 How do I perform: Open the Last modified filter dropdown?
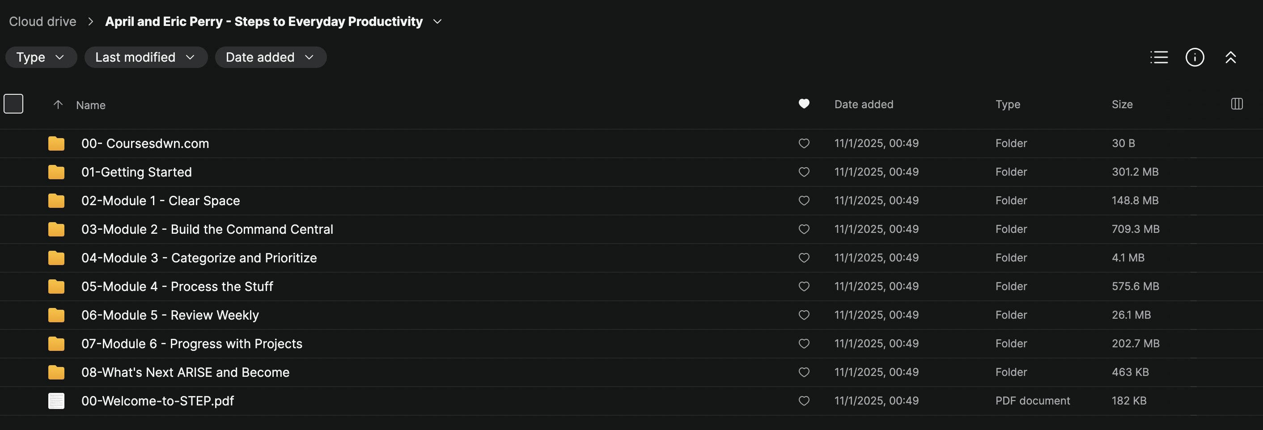146,57
